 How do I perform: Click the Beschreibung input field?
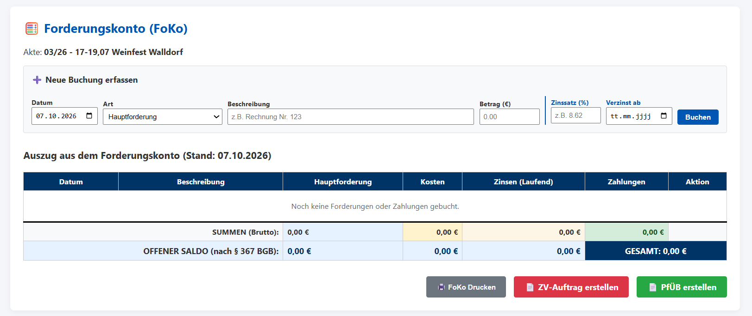pyautogui.click(x=351, y=117)
